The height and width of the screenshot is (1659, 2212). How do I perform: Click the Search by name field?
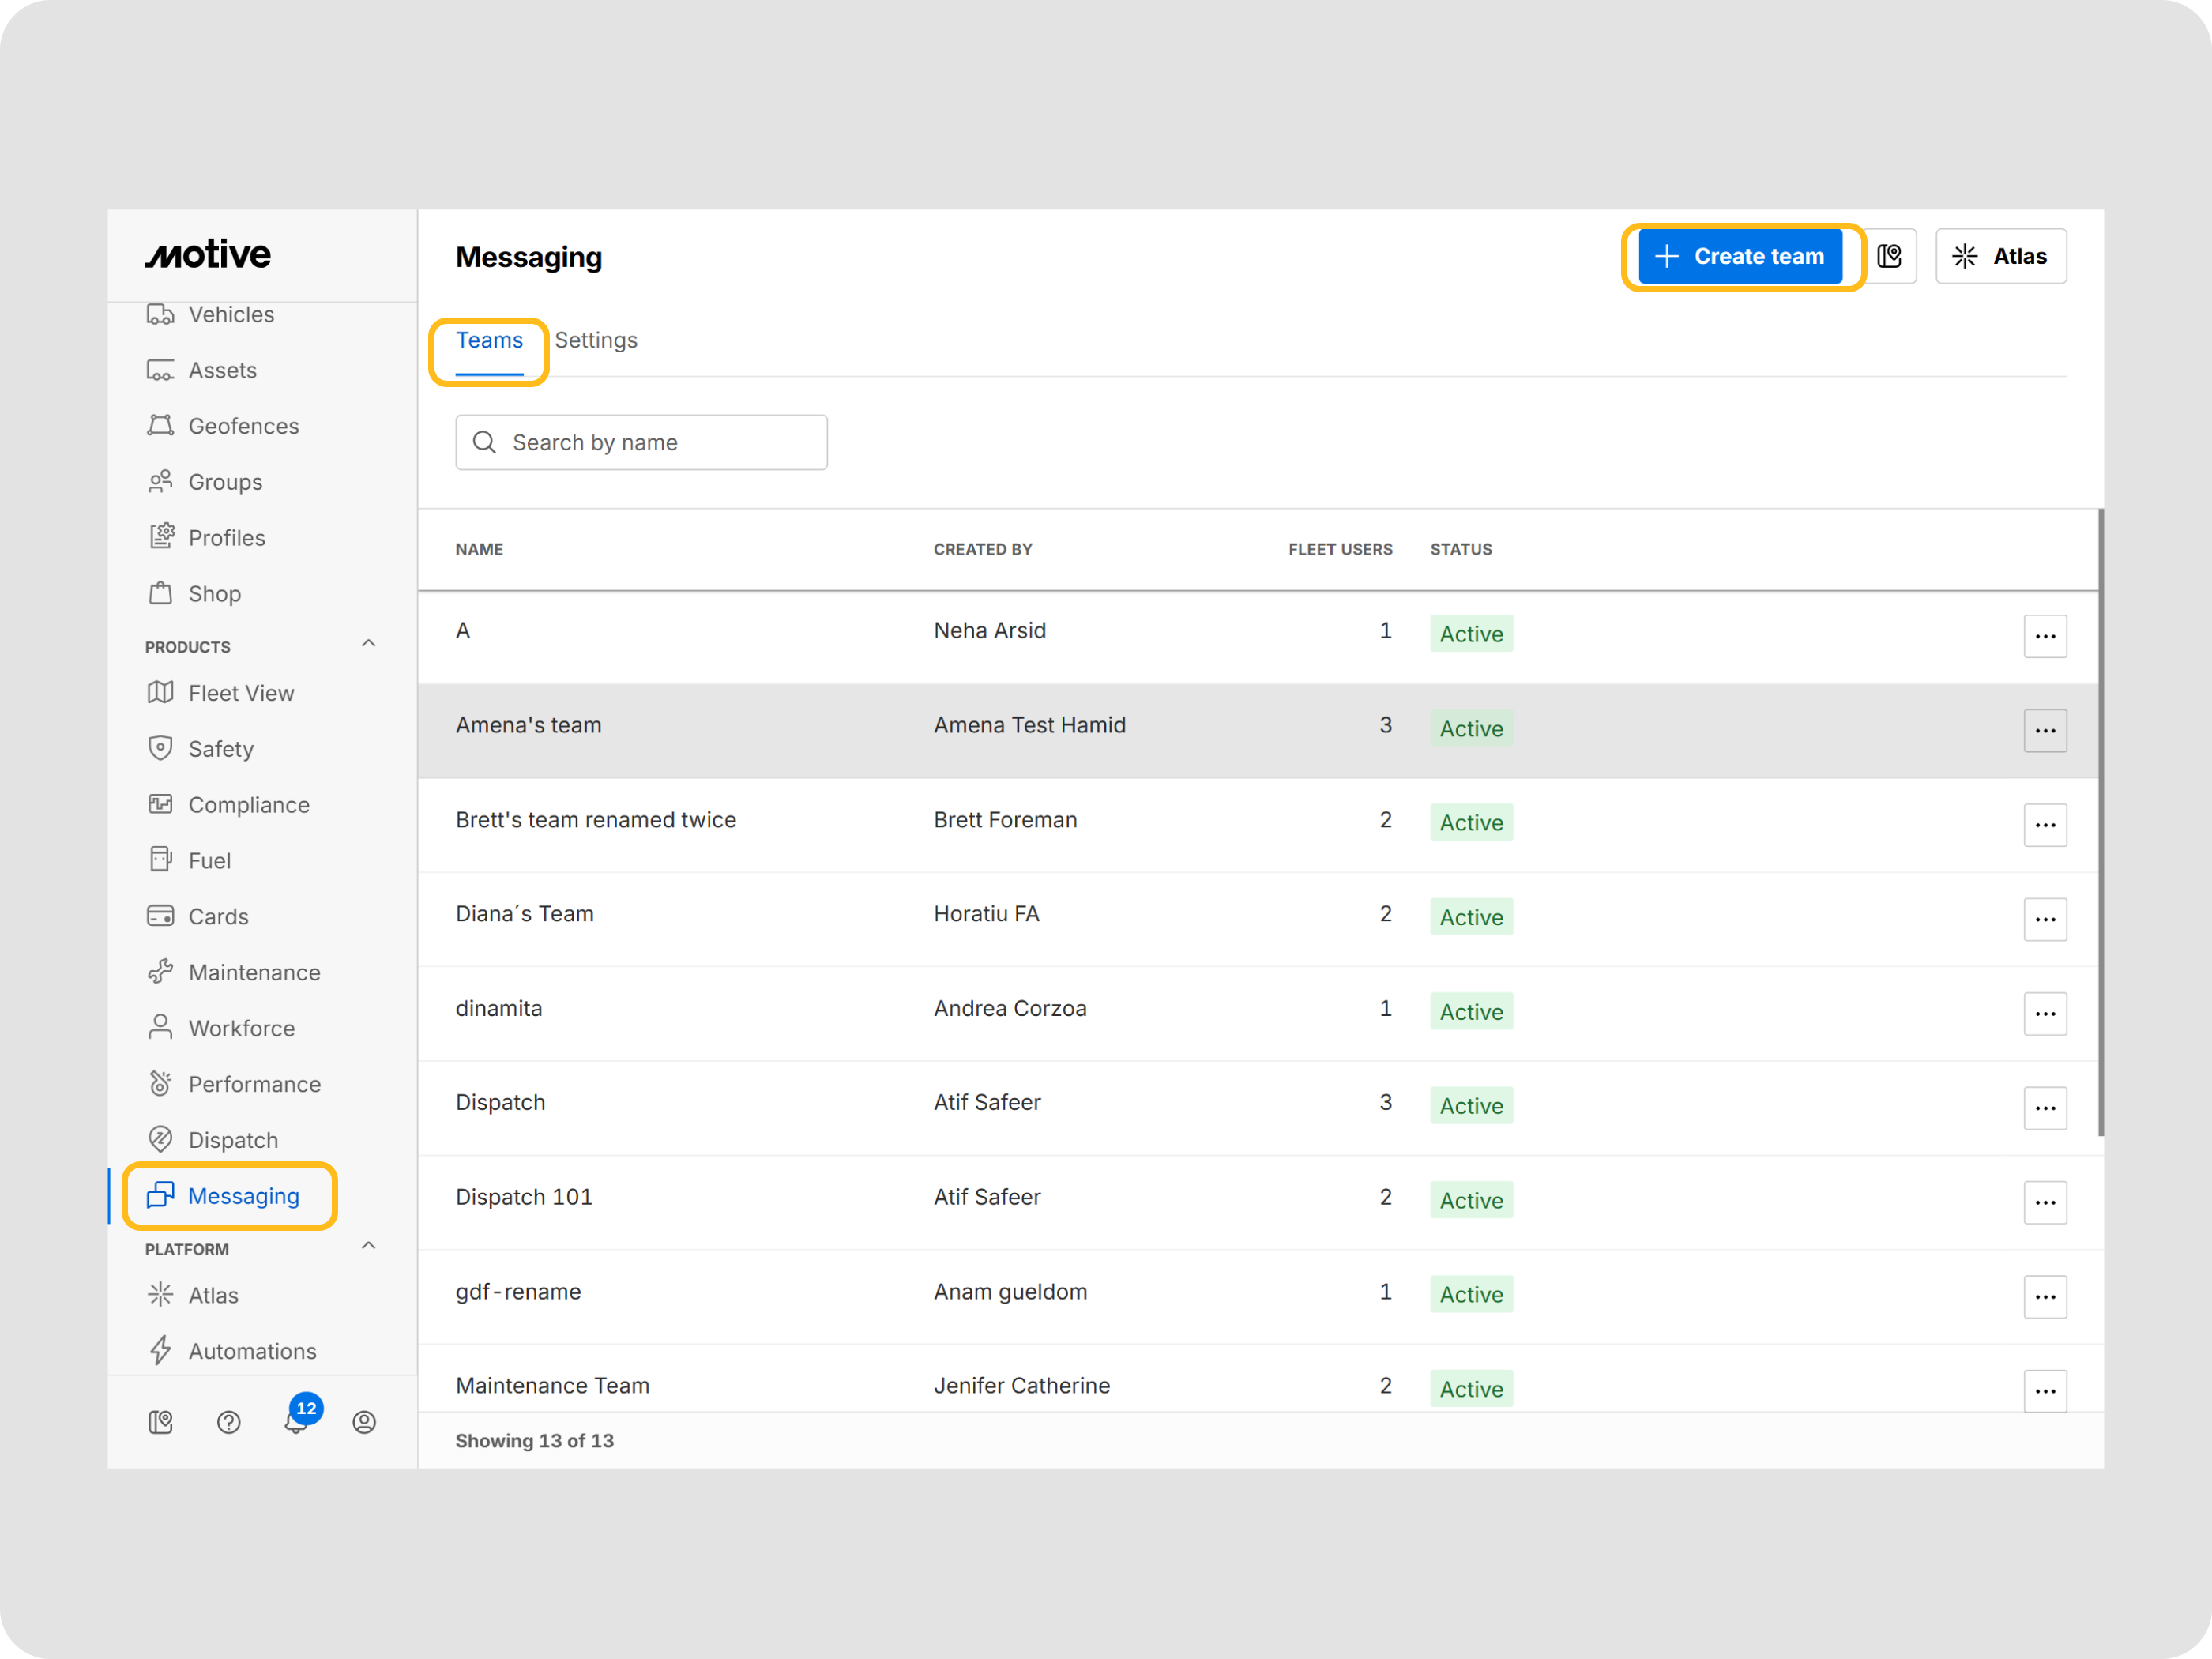[x=641, y=443]
